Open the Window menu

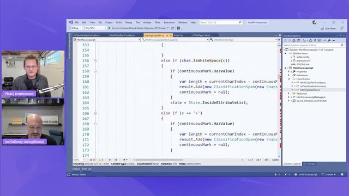[183, 22]
